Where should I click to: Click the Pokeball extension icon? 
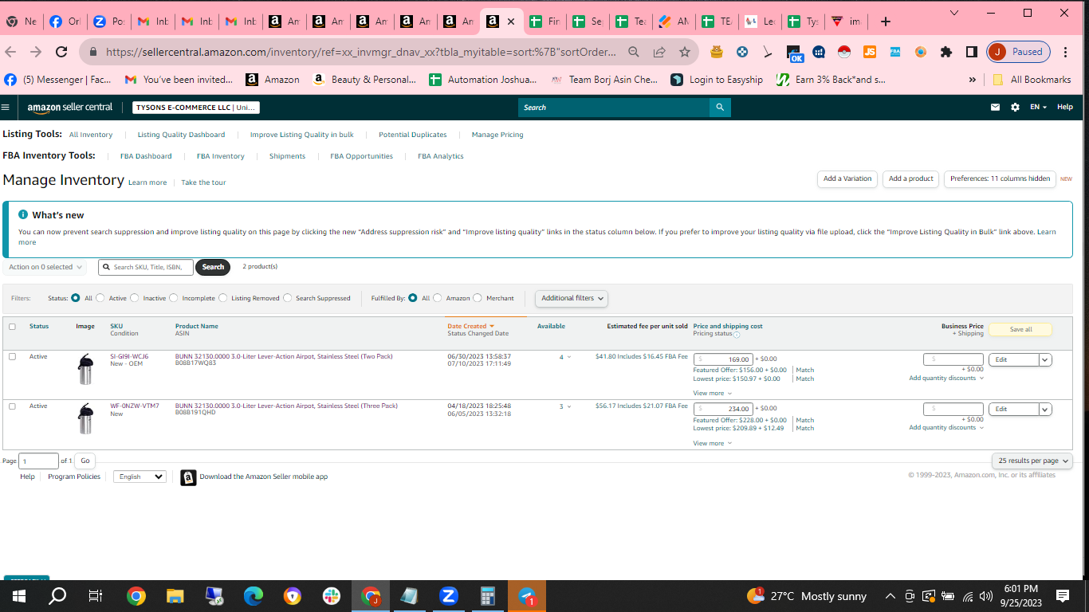[844, 52]
